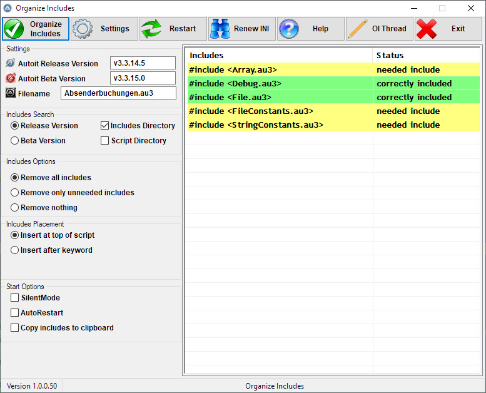Uncheck the Includes Directory checkbox
This screenshot has width=486, height=393.
pyautogui.click(x=105, y=126)
